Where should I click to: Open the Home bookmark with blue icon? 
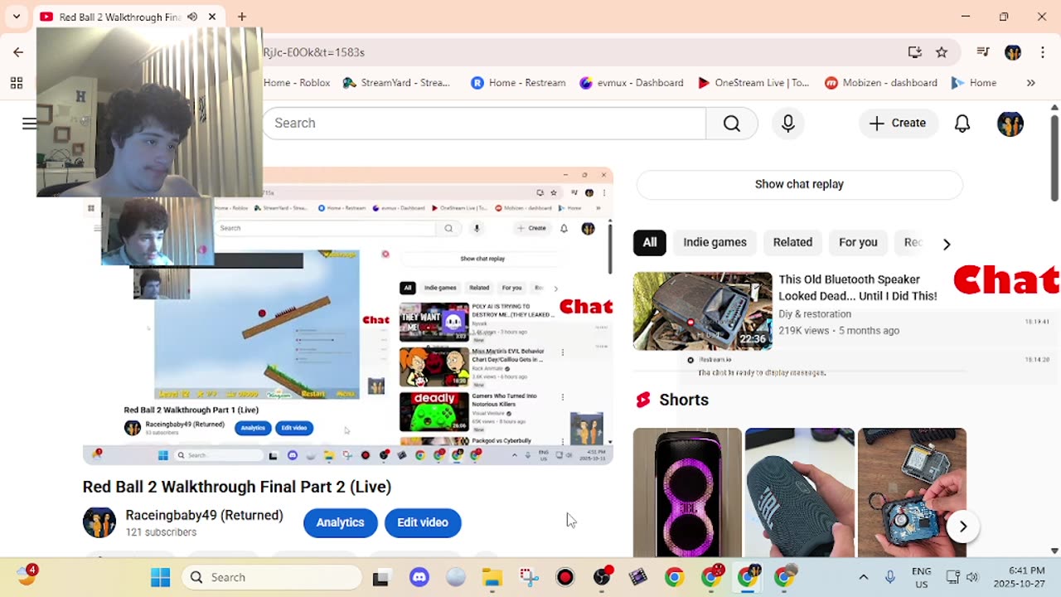[974, 83]
